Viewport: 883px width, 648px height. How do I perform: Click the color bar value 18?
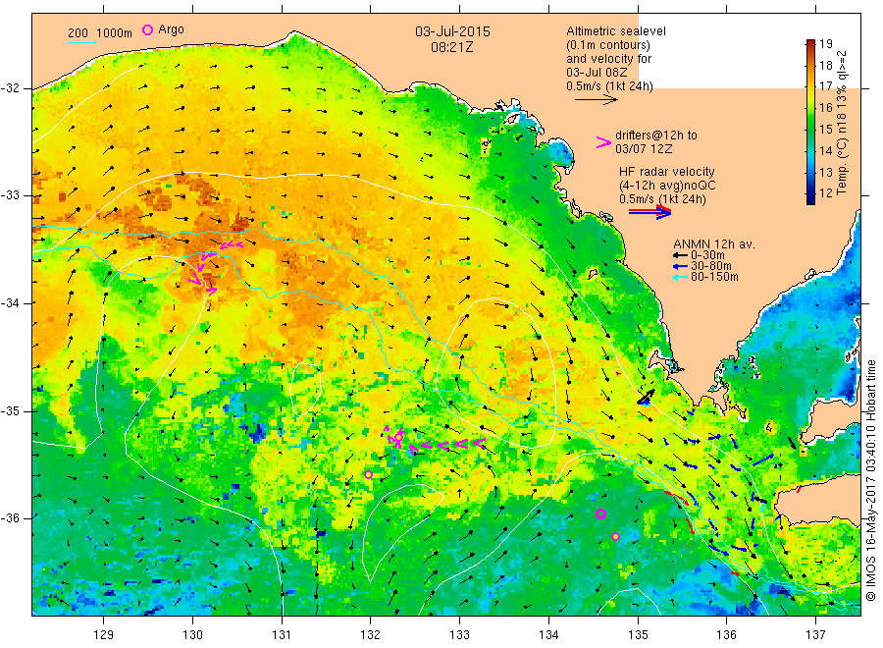(826, 66)
